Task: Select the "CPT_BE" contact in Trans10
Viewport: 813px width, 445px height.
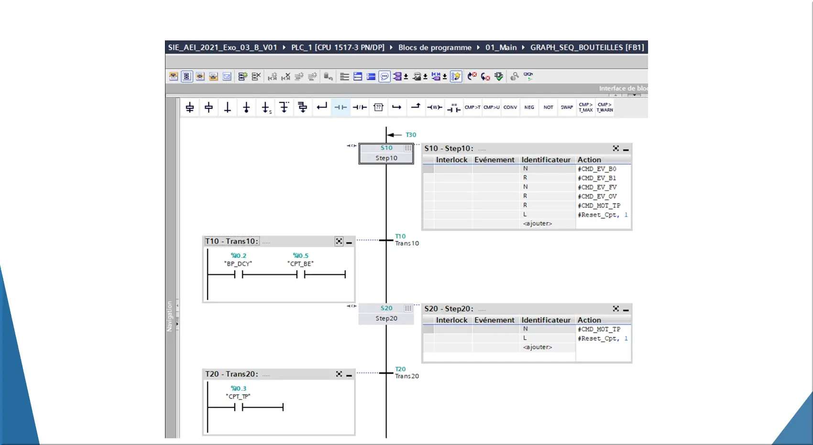Action: 301,274
